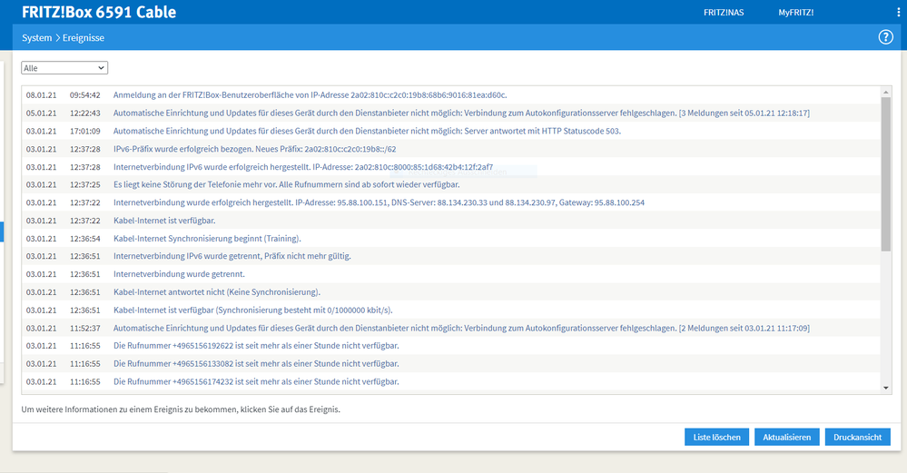Open the IPv6-Präfix wurde erfolgreich bezogen event
The image size is (907, 473).
click(254, 149)
